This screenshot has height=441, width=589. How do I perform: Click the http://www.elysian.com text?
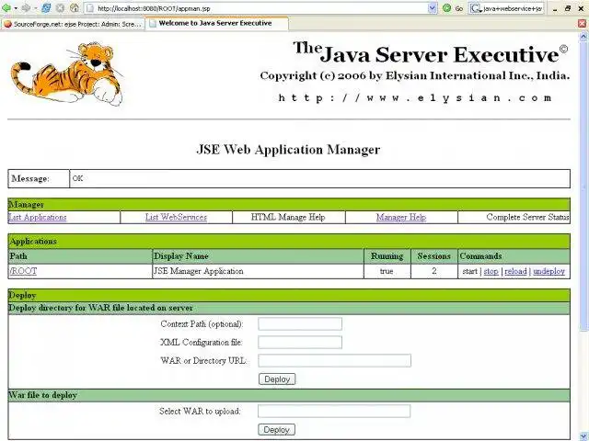tap(415, 98)
